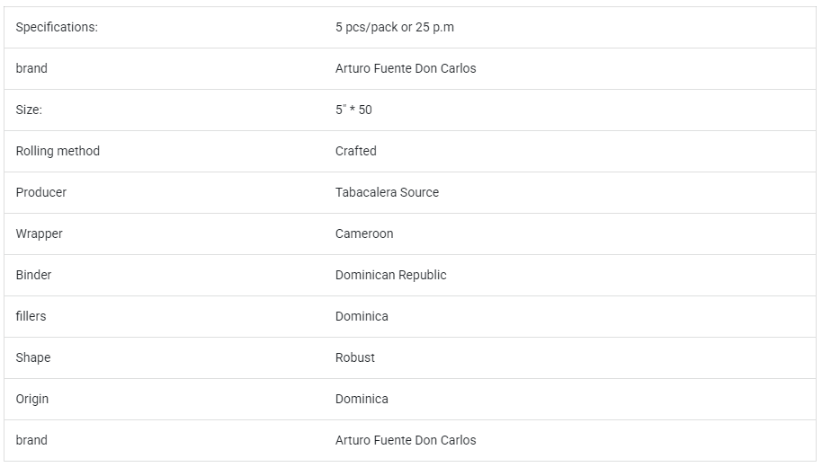Click Arturo Fuente Don Carlos beneath Origin row
The width and height of the screenshot is (822, 467).
click(406, 440)
